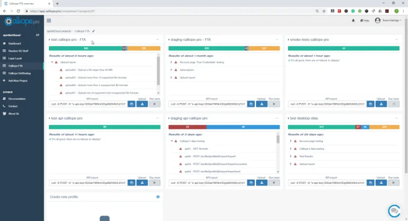Upload results to test-calliope-pro - FTA
Image resolution: width=408 pixels, height=221 pixels.
[142, 104]
